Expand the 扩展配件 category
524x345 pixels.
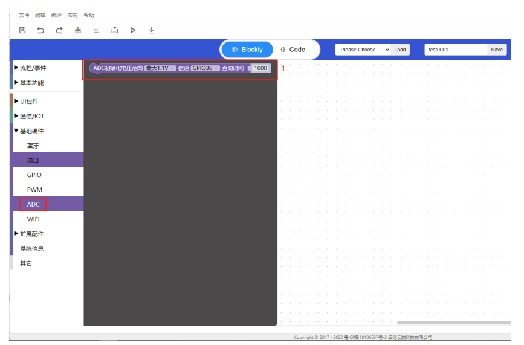pos(47,233)
